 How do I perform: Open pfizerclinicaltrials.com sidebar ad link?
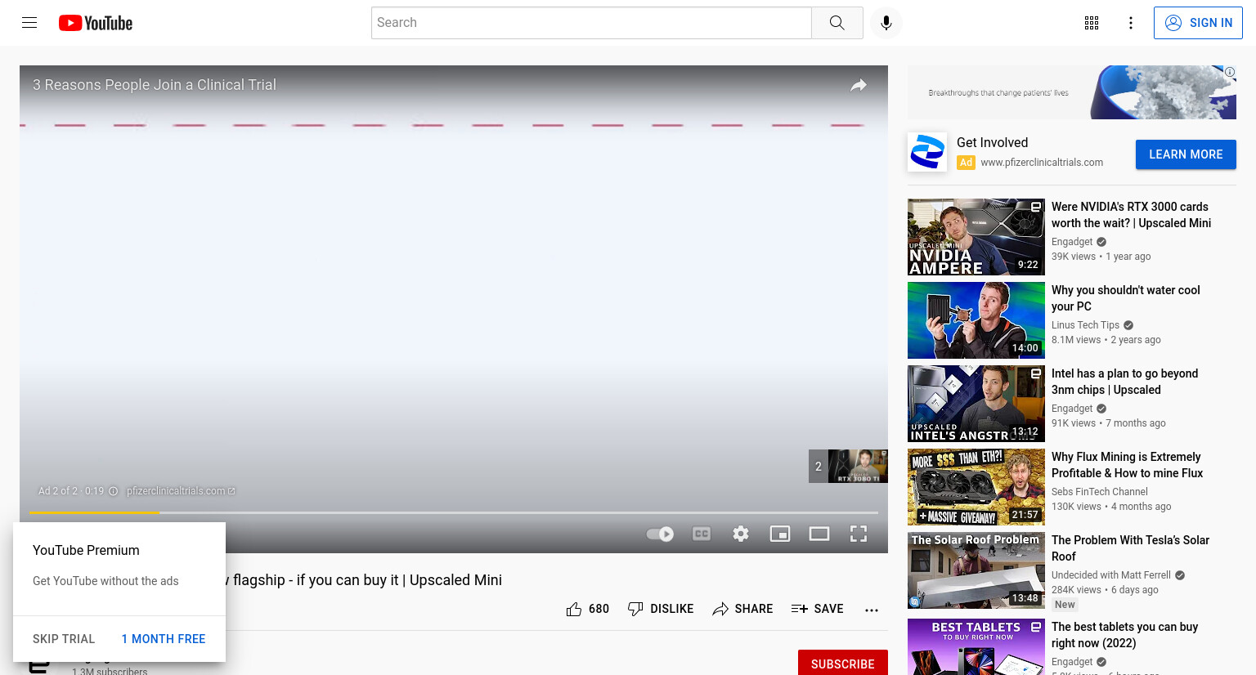tap(1042, 163)
